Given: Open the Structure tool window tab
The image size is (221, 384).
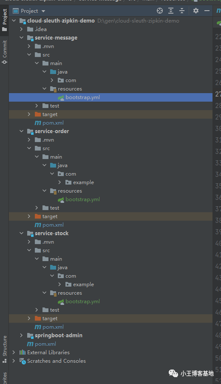Looking at the screenshot, I should click(x=4, y=349).
